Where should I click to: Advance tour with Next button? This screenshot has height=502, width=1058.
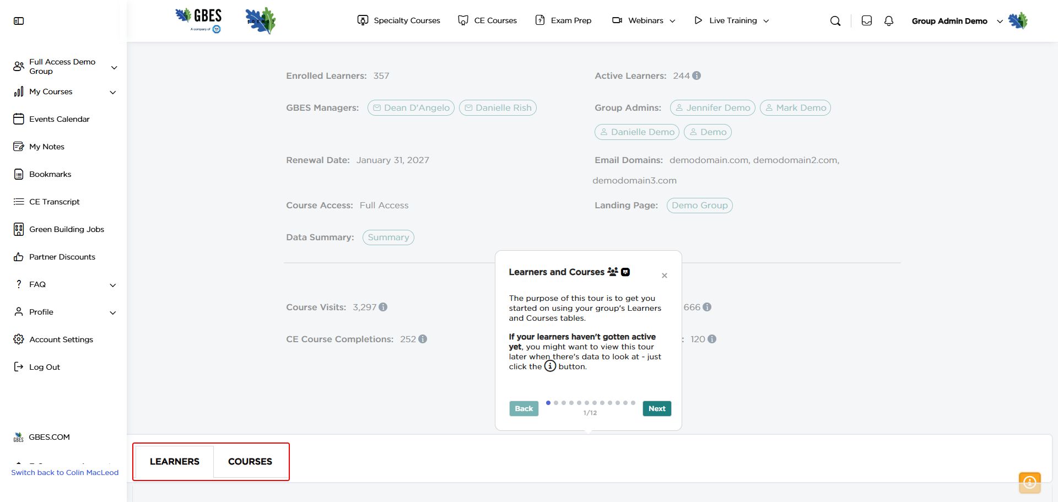coord(657,408)
